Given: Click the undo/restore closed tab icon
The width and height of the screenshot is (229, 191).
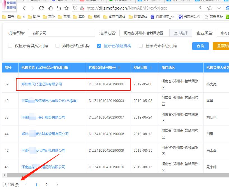Looking at the screenshot, I should (59, 8).
